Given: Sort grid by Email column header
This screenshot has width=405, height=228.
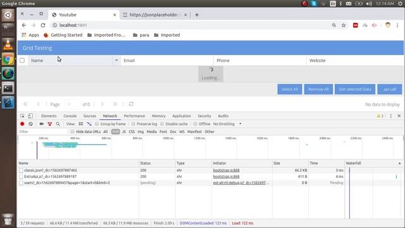Looking at the screenshot, I should click(x=167, y=60).
